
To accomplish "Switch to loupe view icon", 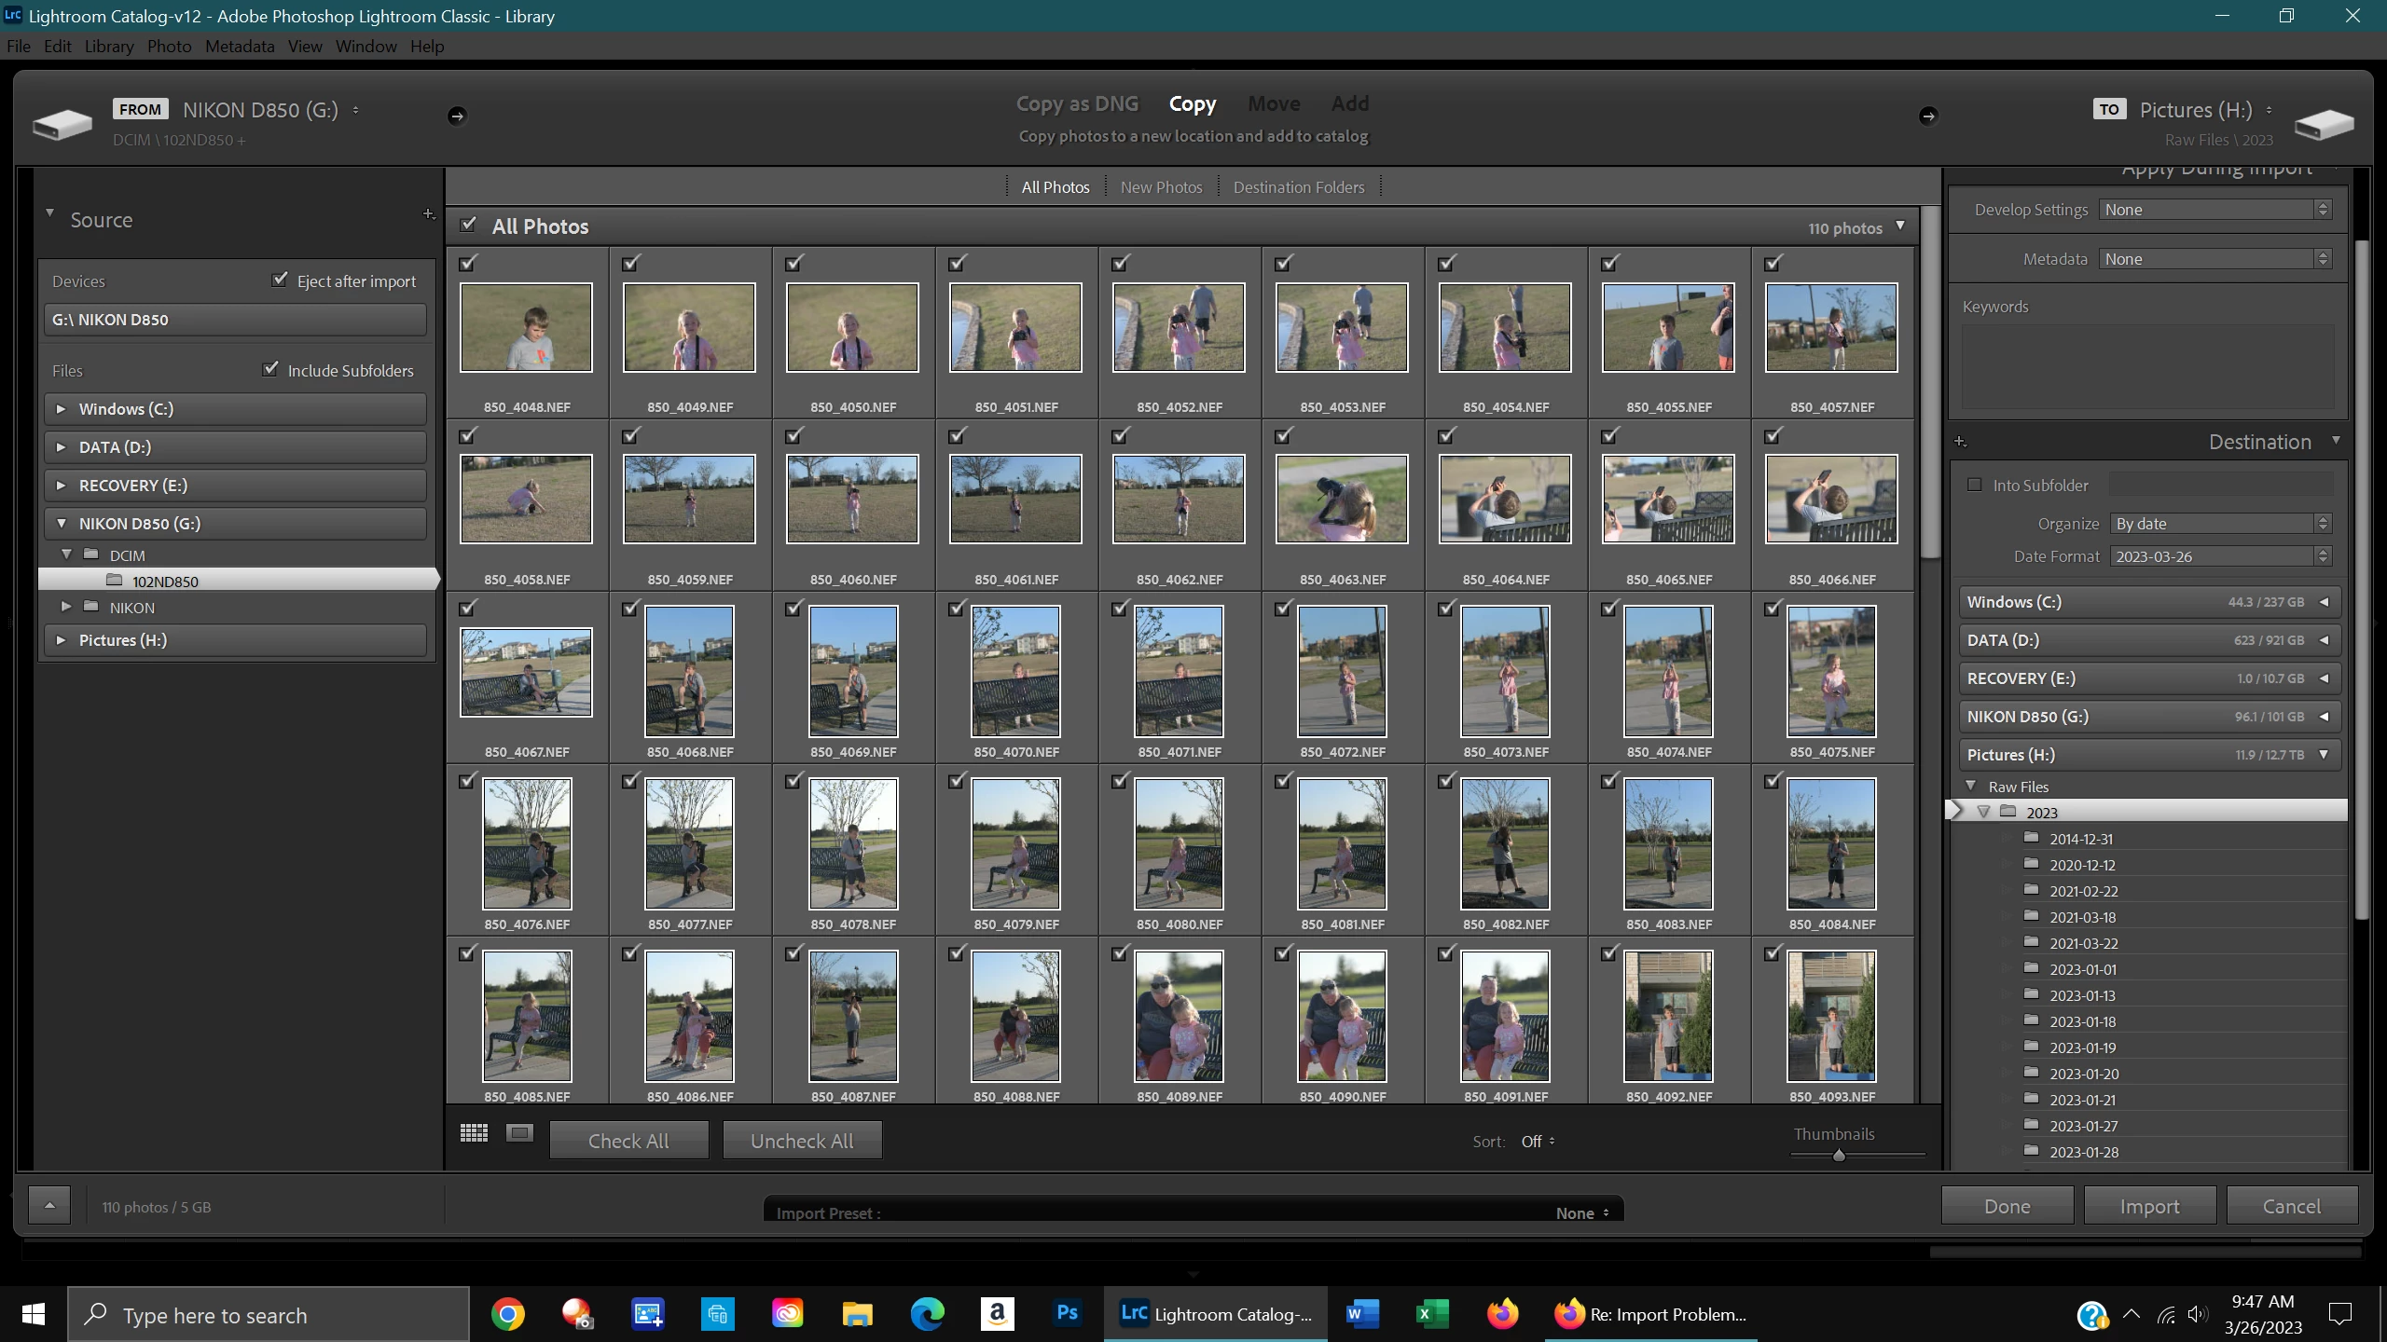I will (x=519, y=1132).
